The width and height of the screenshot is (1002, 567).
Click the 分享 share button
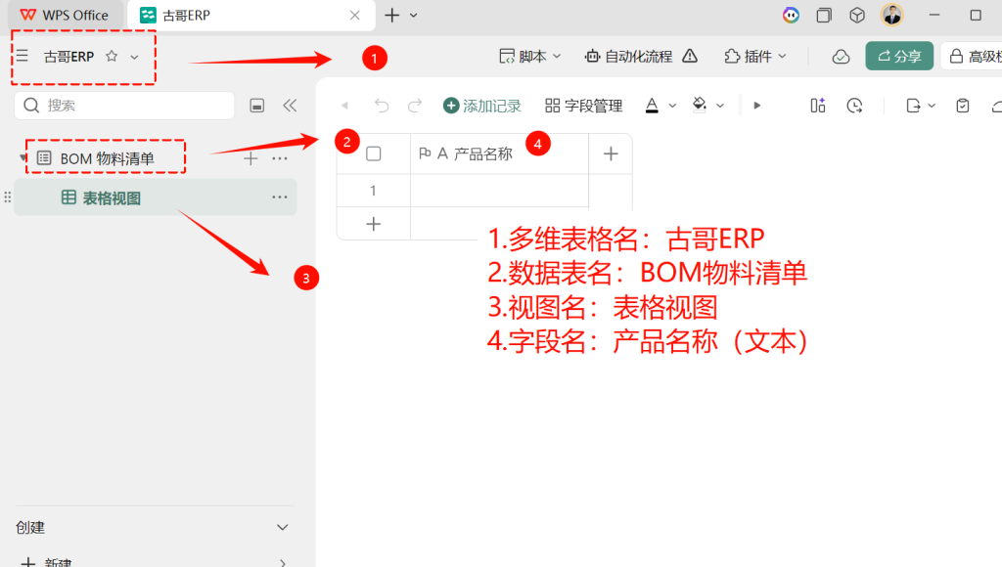tap(899, 56)
